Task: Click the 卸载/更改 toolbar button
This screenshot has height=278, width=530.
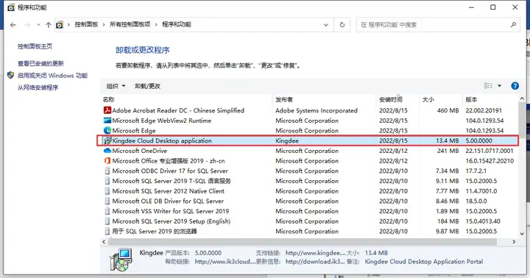Action: (147, 86)
